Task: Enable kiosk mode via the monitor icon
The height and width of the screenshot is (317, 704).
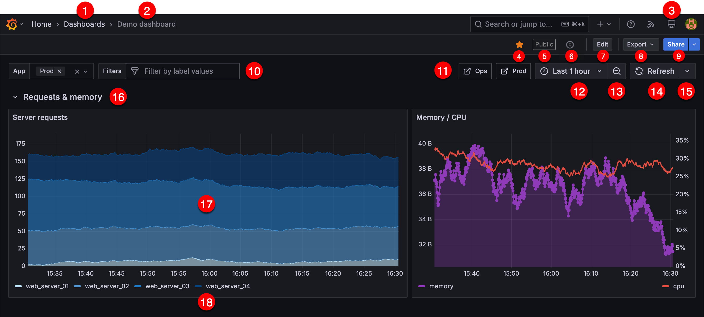Action: [x=671, y=24]
